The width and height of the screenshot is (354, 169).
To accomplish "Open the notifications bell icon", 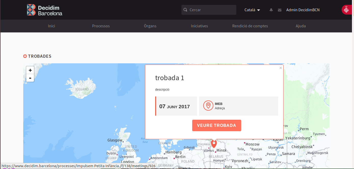I will 271,10.
